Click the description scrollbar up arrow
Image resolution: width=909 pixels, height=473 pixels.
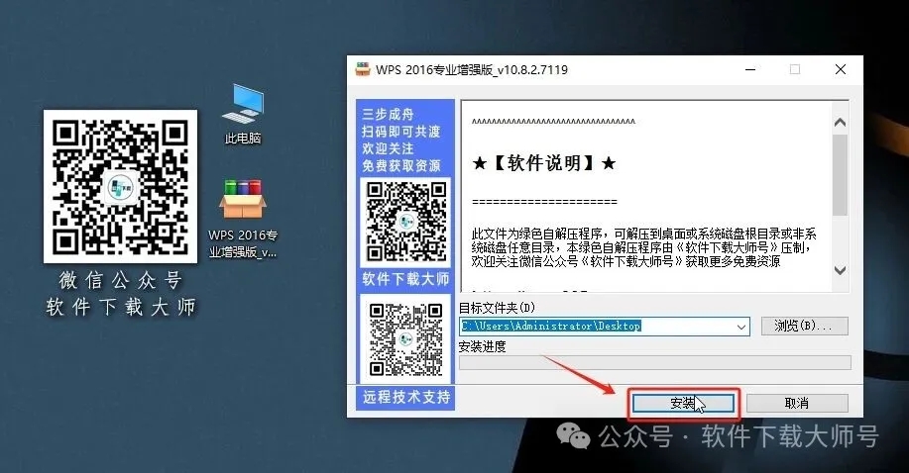point(840,123)
